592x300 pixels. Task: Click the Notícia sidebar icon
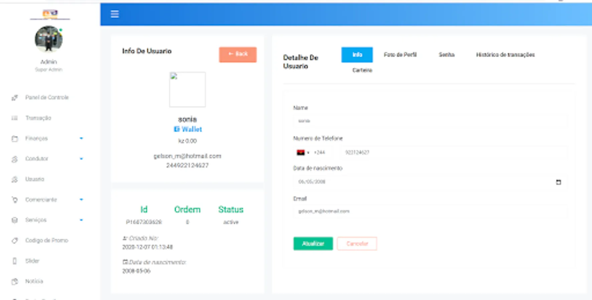15,281
